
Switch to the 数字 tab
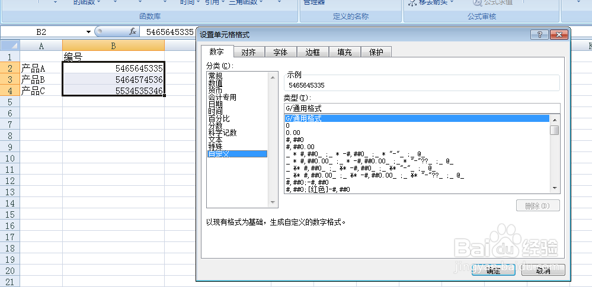217,51
